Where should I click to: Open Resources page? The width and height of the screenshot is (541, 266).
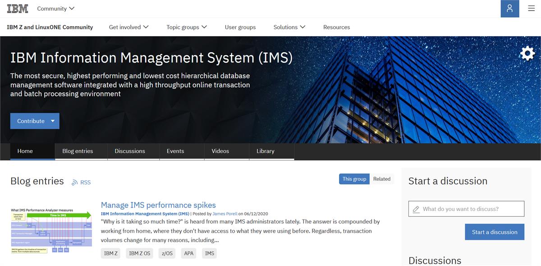pyautogui.click(x=336, y=27)
